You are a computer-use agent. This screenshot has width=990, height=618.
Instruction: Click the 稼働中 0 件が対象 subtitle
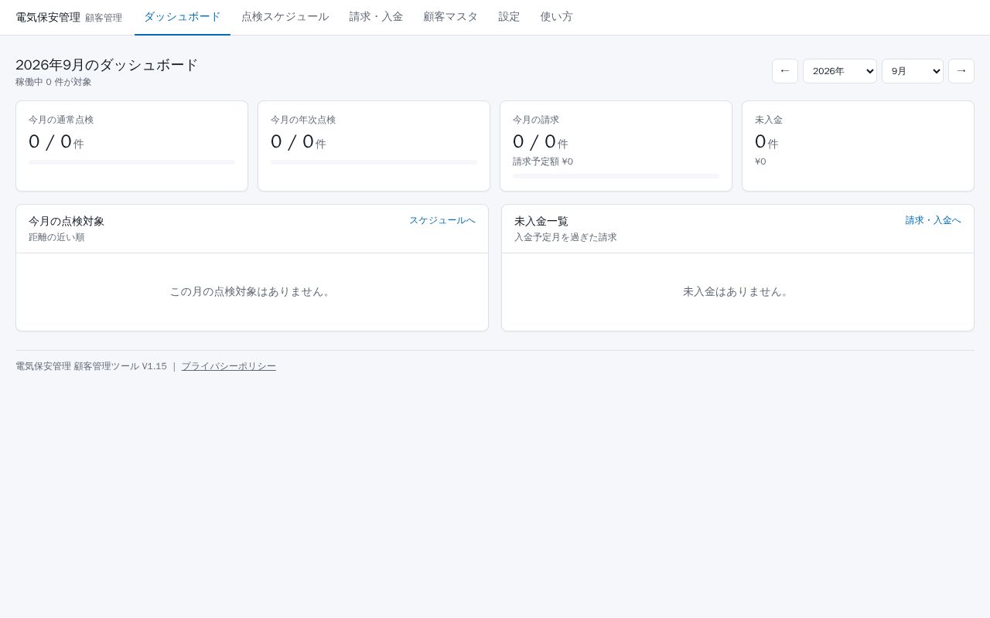coord(53,82)
